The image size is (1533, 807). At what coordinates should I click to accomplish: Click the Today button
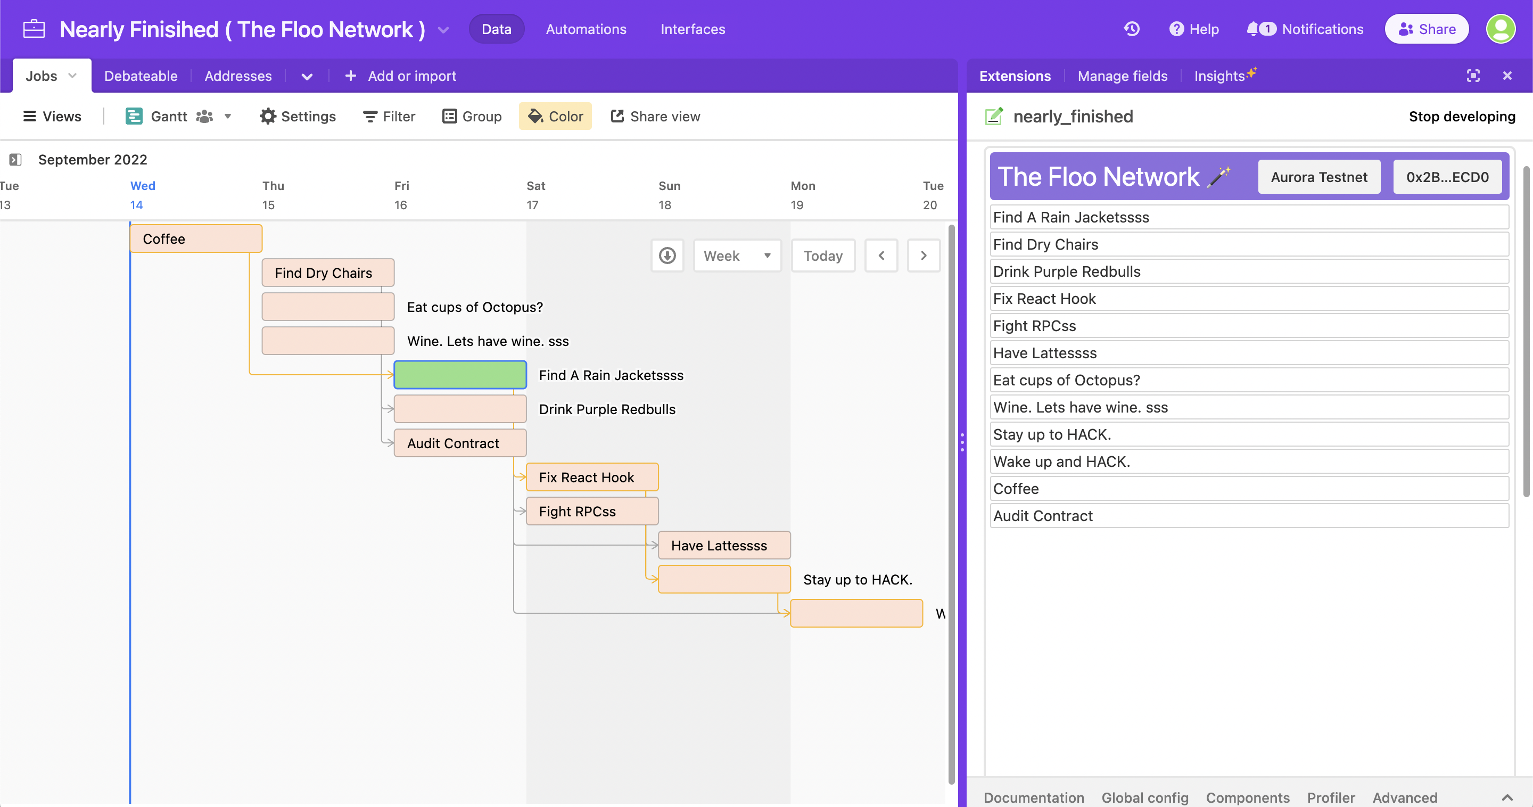[x=822, y=256]
